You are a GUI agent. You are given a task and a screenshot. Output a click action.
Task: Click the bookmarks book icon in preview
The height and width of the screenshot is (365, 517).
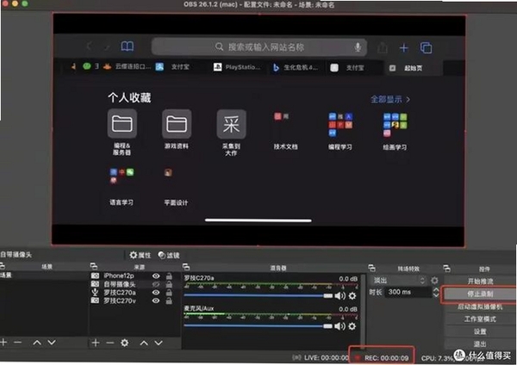click(128, 46)
